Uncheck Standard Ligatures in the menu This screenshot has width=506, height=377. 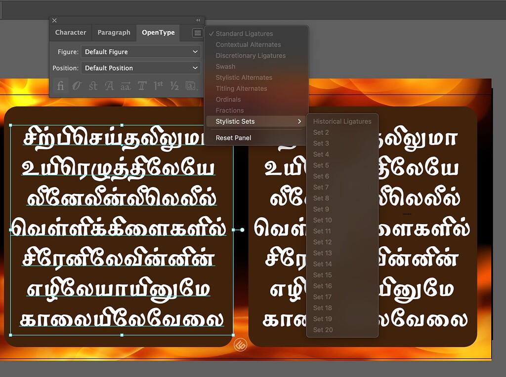point(244,34)
